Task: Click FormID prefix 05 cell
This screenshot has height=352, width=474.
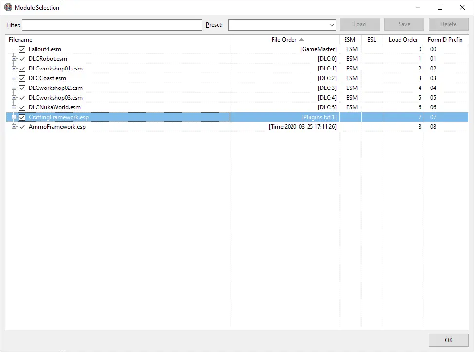Action: [x=433, y=98]
